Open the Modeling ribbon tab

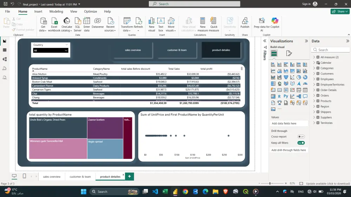(x=56, y=12)
